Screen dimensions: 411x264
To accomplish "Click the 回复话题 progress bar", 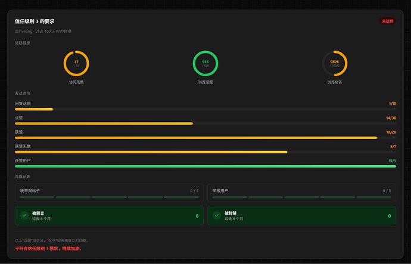I will (205, 109).
